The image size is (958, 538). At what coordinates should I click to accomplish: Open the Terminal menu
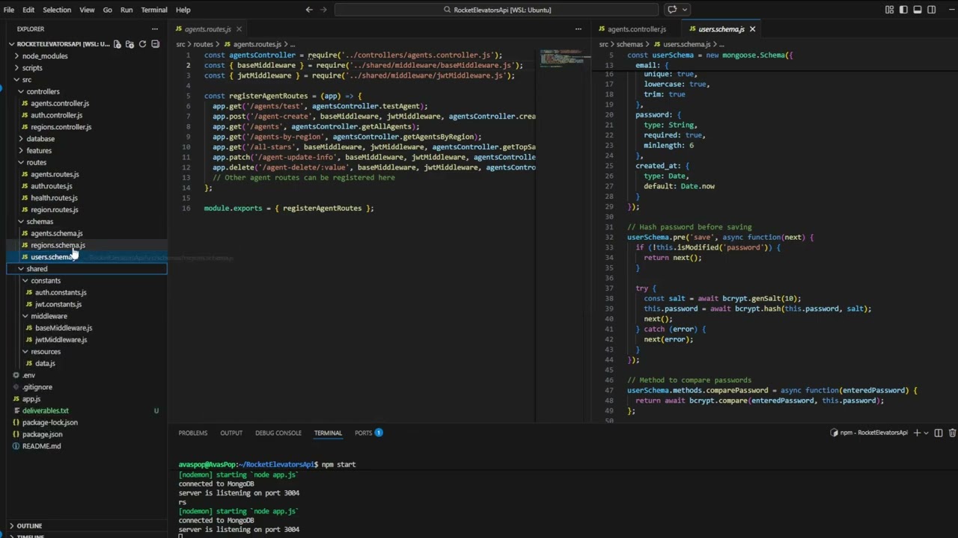(x=154, y=10)
